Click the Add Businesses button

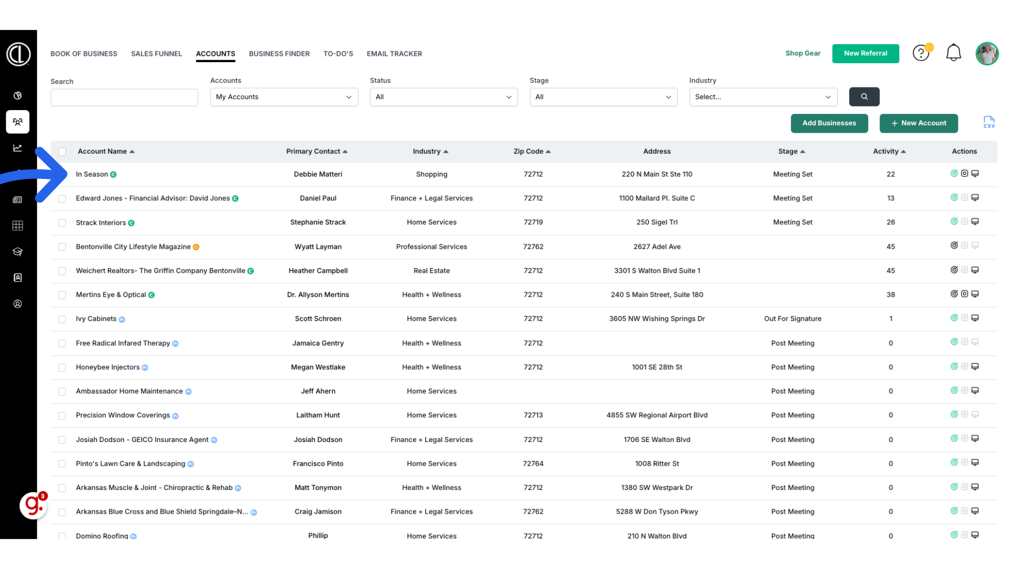[829, 123]
